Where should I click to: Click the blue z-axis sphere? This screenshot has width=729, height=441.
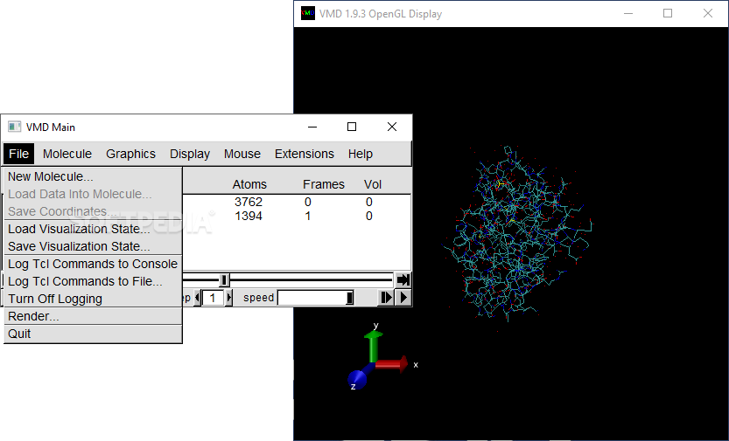[x=357, y=379]
